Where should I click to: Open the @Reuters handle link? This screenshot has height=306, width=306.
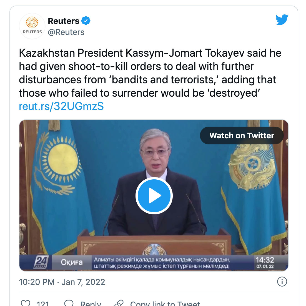[66, 32]
